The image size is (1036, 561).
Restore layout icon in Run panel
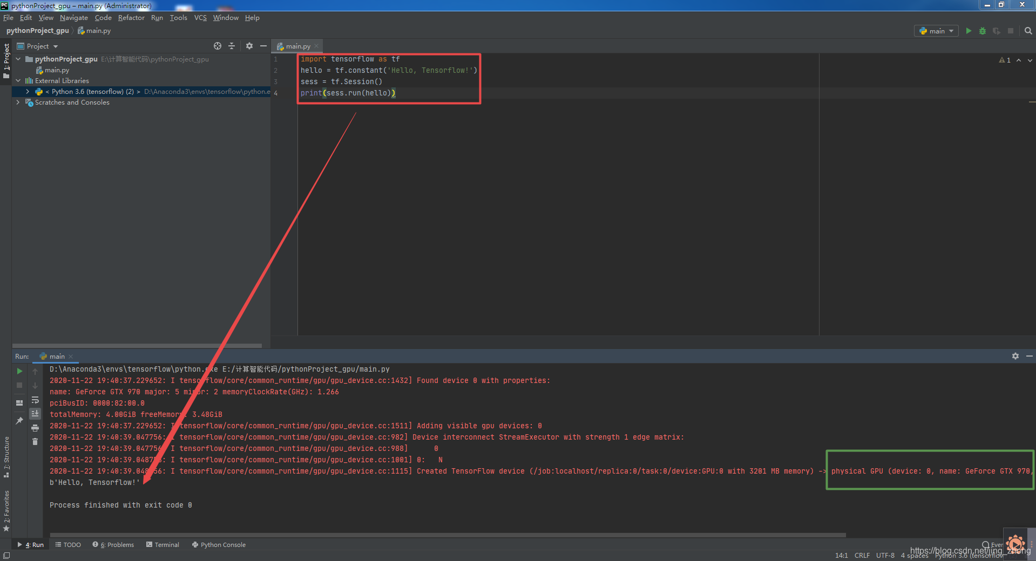[x=19, y=403]
